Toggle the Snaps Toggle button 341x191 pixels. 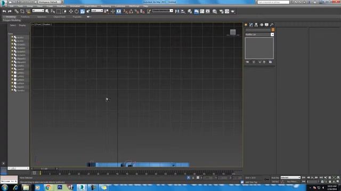pyautogui.click(x=126, y=11)
